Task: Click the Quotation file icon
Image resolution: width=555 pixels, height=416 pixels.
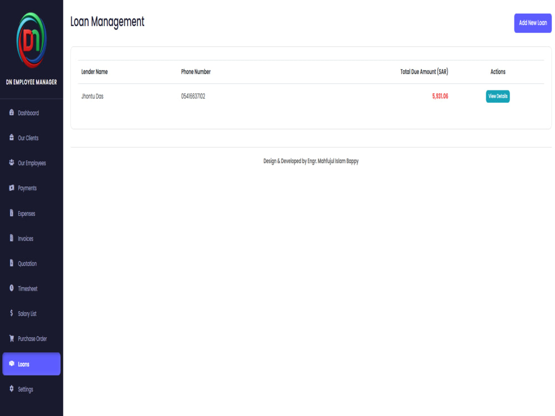Action: click(11, 263)
